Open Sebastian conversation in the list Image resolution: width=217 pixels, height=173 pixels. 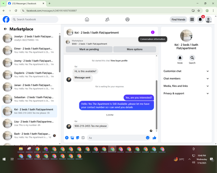tap(29, 99)
